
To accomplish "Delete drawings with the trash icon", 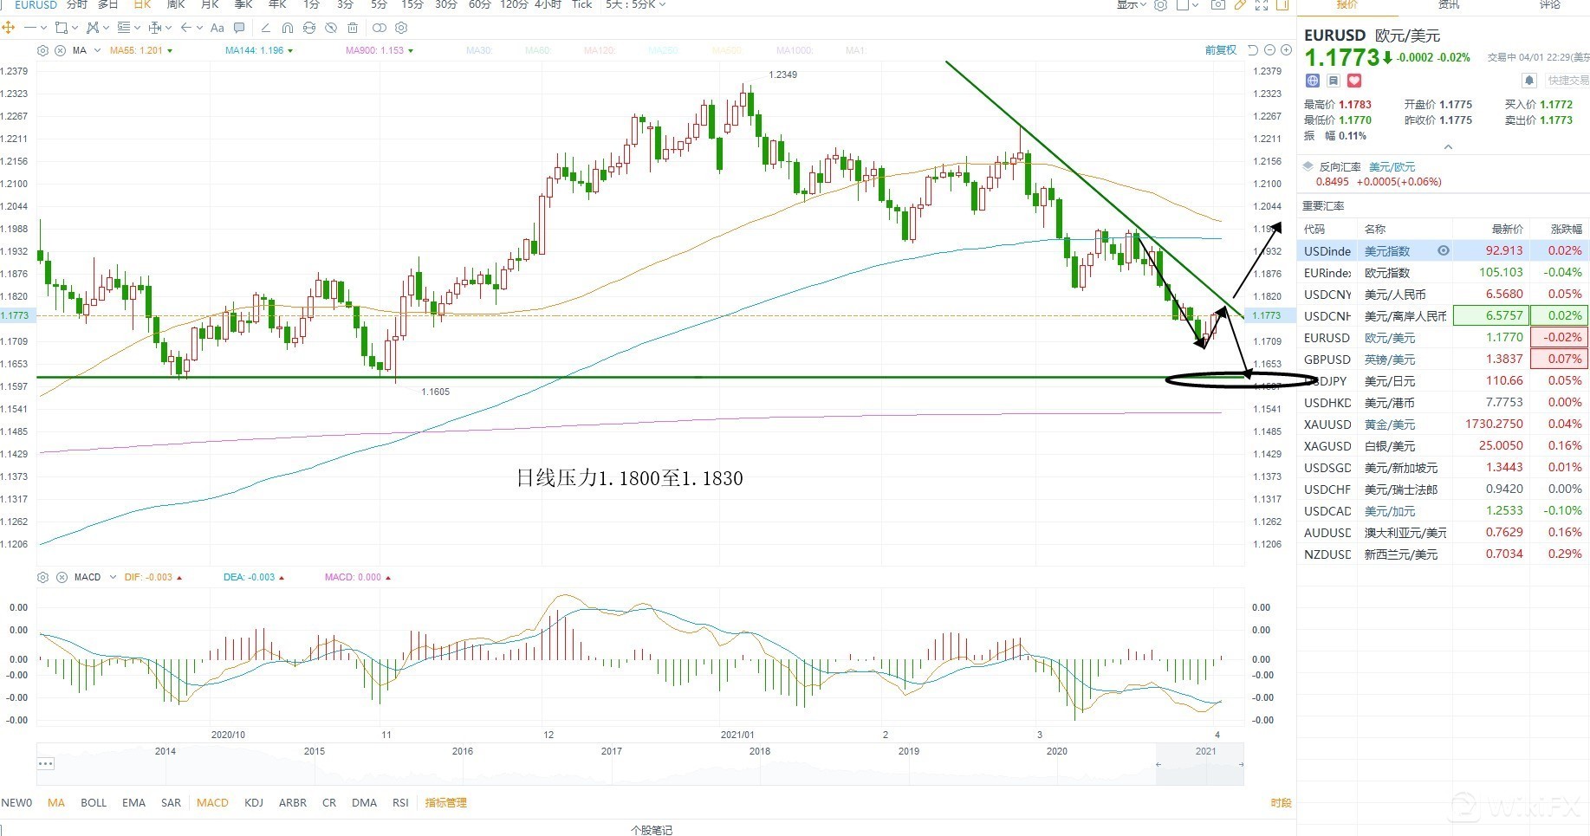I will pyautogui.click(x=353, y=28).
